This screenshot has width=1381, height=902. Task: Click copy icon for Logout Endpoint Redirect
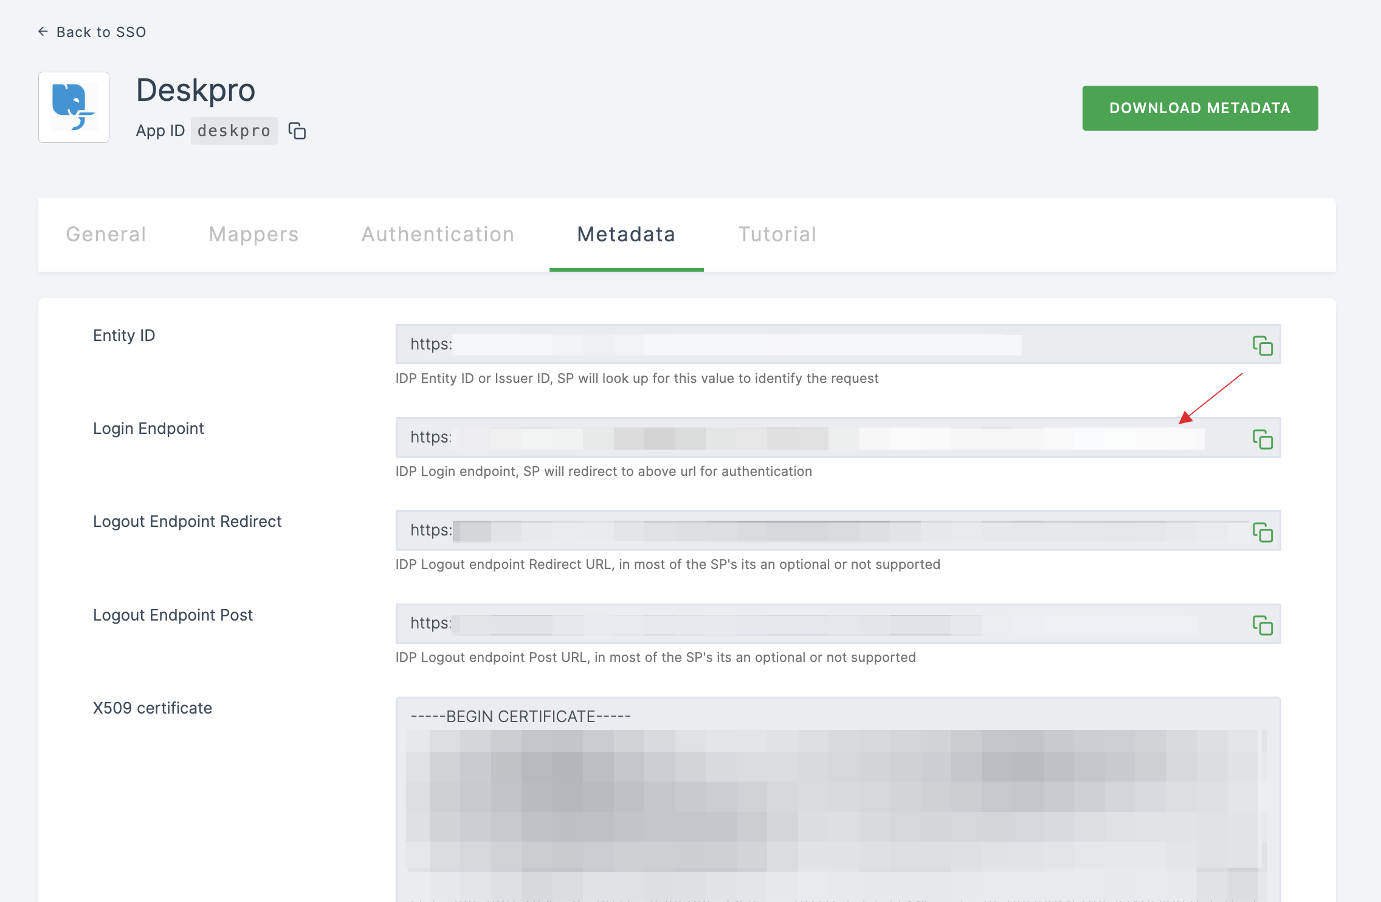pos(1263,531)
